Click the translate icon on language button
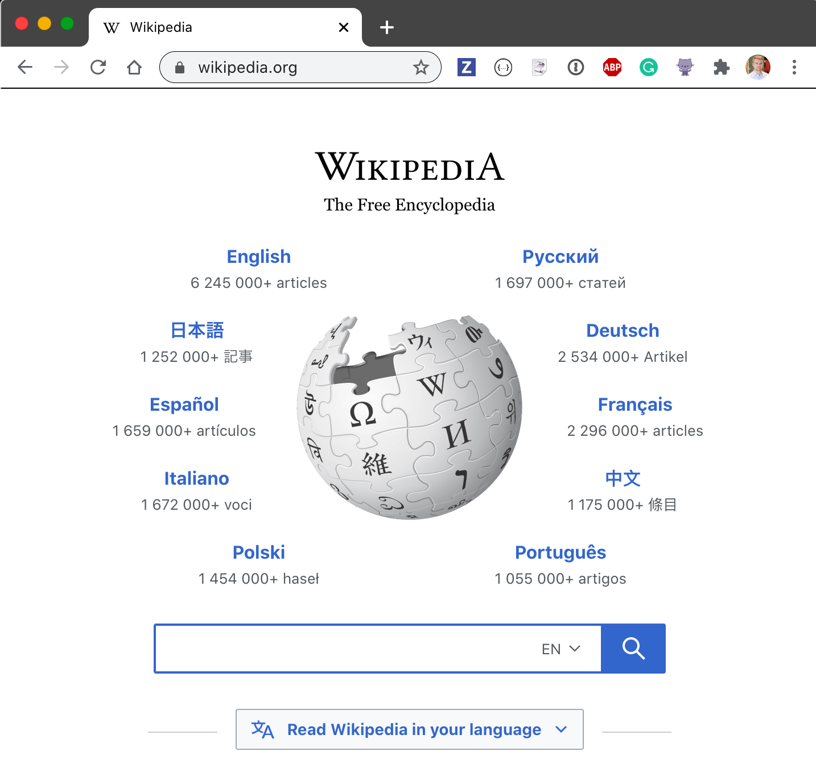Image resolution: width=816 pixels, height=776 pixels. [x=262, y=729]
